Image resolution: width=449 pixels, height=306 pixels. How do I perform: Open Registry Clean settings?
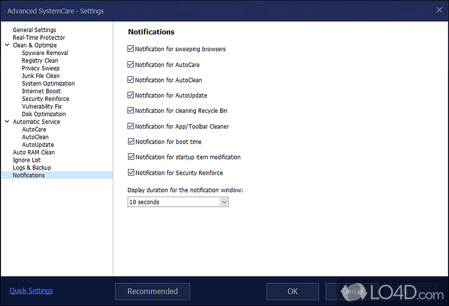tap(40, 61)
